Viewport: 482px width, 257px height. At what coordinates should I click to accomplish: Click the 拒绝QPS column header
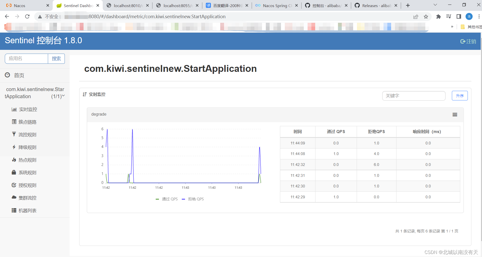(376, 132)
